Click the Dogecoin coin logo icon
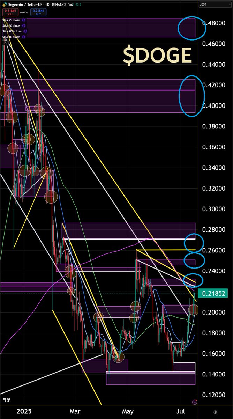 pyautogui.click(x=4, y=5)
